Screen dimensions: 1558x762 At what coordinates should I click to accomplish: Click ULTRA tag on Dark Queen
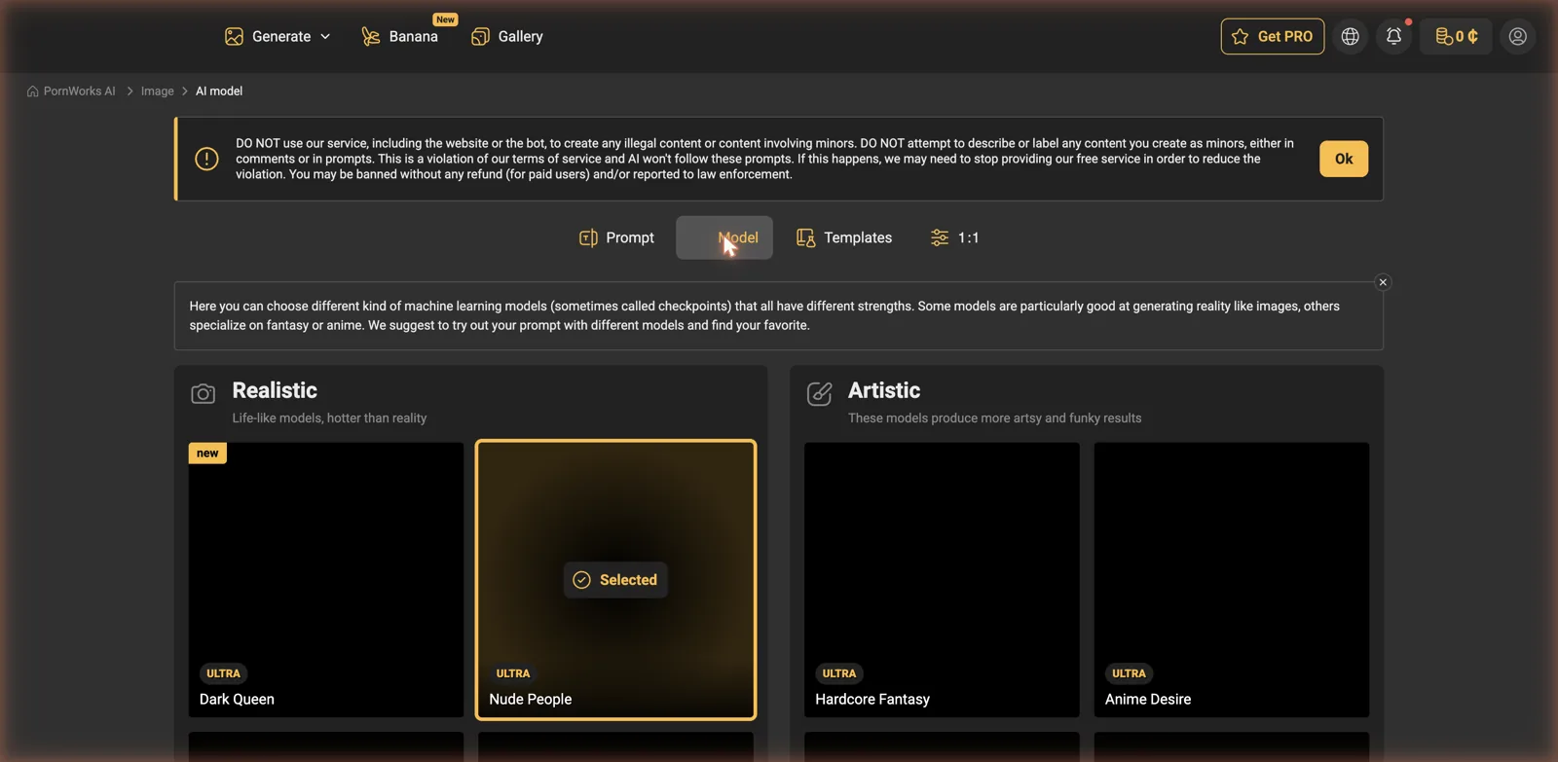(x=223, y=673)
